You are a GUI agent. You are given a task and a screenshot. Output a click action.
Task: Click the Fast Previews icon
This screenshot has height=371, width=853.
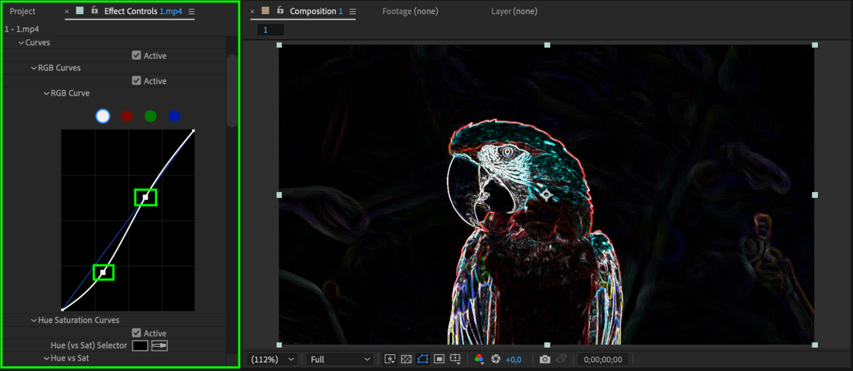(x=390, y=359)
